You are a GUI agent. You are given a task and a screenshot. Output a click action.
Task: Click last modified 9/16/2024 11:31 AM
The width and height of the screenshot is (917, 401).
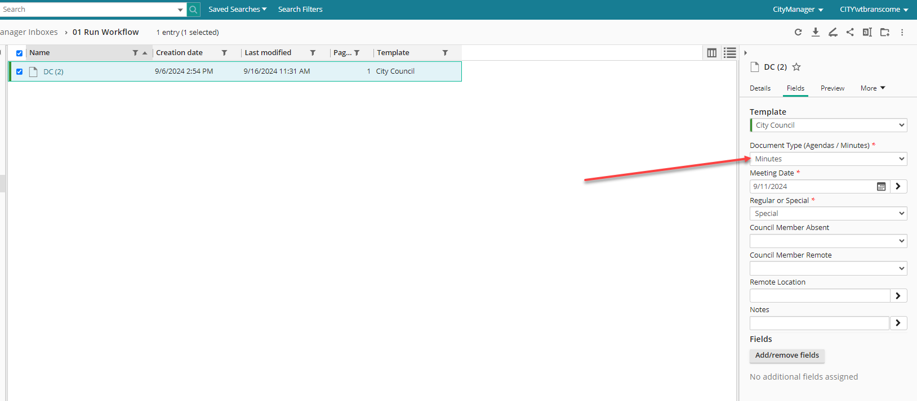pyautogui.click(x=277, y=71)
